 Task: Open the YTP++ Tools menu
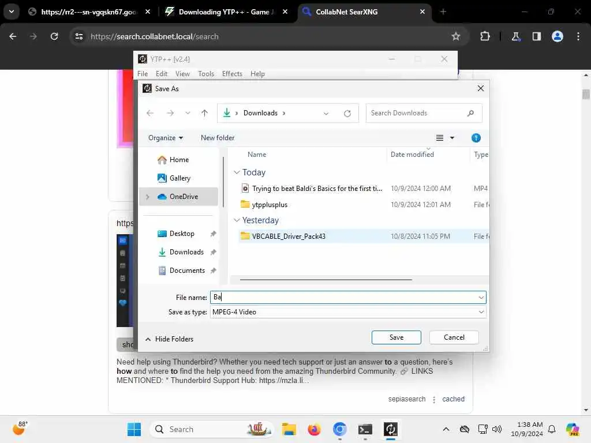206,74
